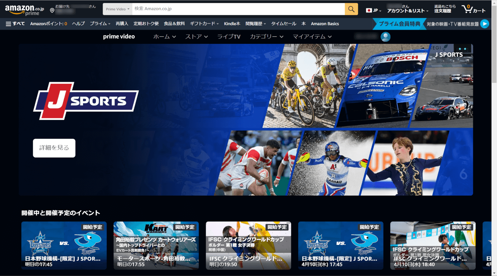Screen dimensions: 497x276
Task: Open タイムセール in the nav bar
Action: tap(283, 24)
